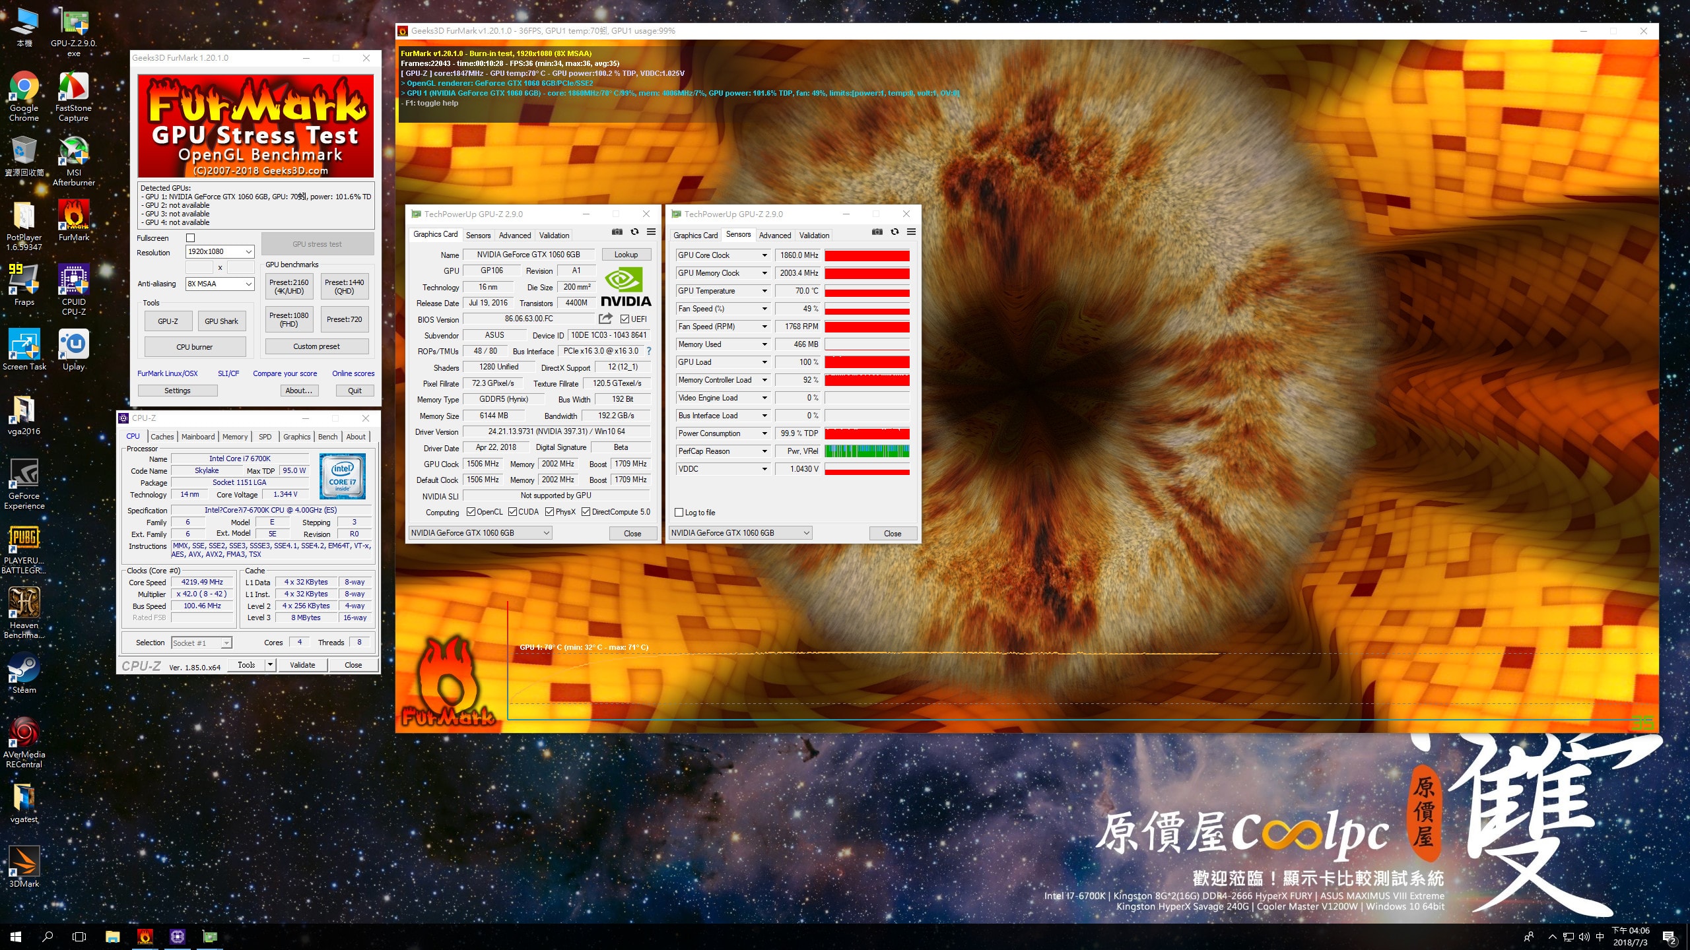
Task: Open CPU-Z Tools dropdown arrow
Action: click(x=270, y=665)
